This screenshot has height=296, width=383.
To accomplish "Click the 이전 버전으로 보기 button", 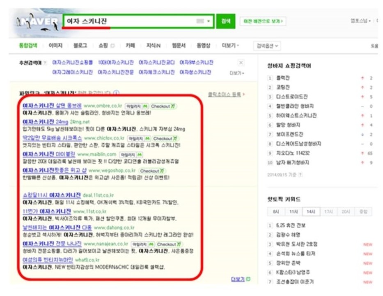I will (x=263, y=21).
